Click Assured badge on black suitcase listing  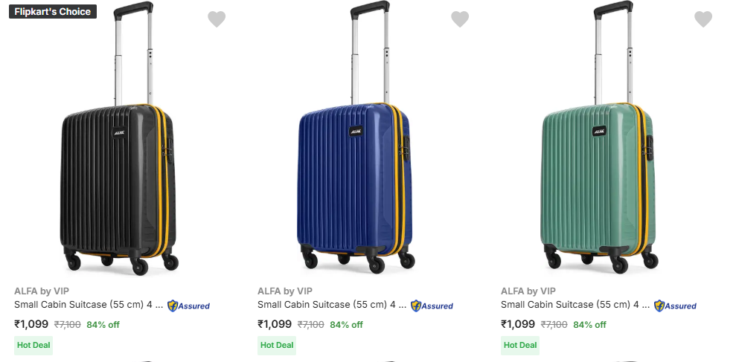188,306
